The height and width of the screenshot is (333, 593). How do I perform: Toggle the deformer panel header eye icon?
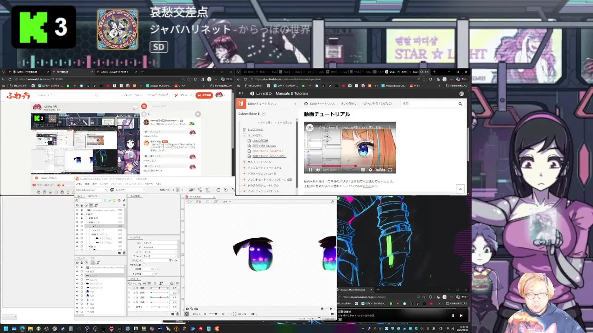77,263
